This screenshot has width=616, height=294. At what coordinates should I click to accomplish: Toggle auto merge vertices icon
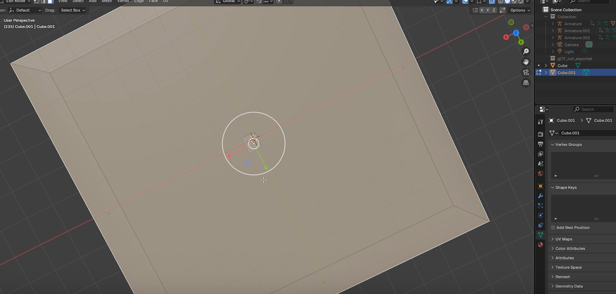pos(503,10)
